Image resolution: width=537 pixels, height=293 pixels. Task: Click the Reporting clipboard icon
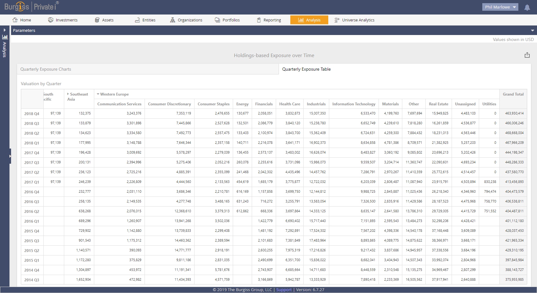tap(259, 20)
